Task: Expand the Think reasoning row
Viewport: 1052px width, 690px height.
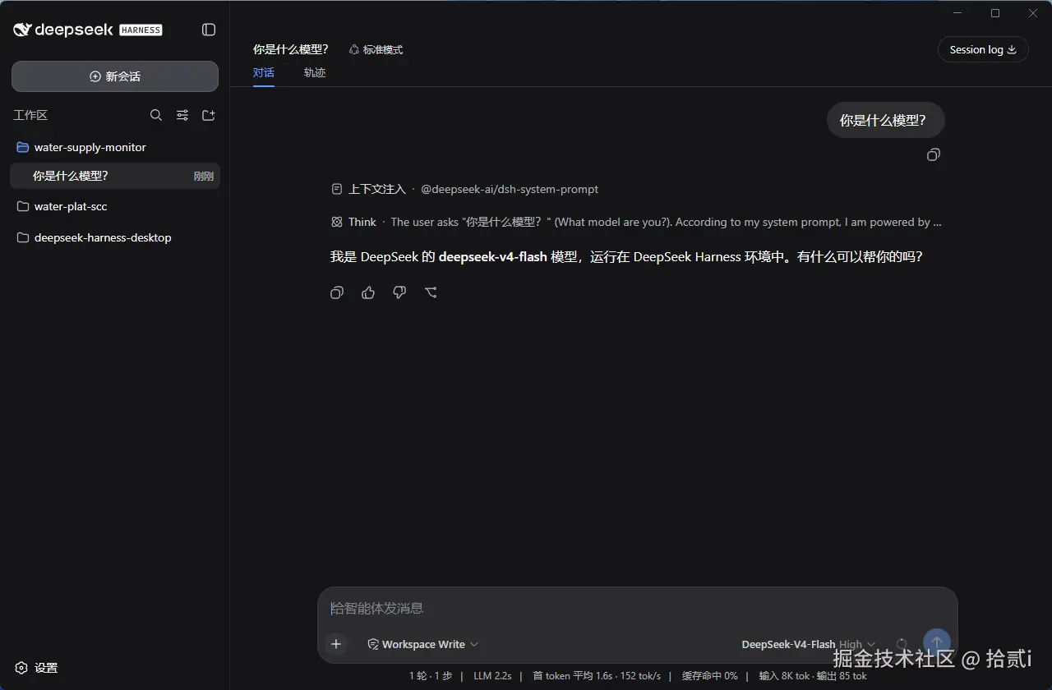Action: [x=636, y=222]
